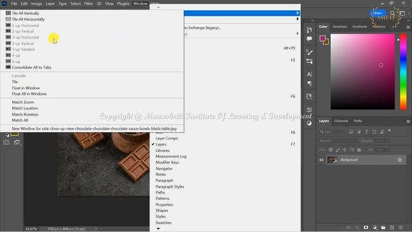Link layers icon in Layers footer
This screenshot has height=232, width=412.
click(x=348, y=227)
